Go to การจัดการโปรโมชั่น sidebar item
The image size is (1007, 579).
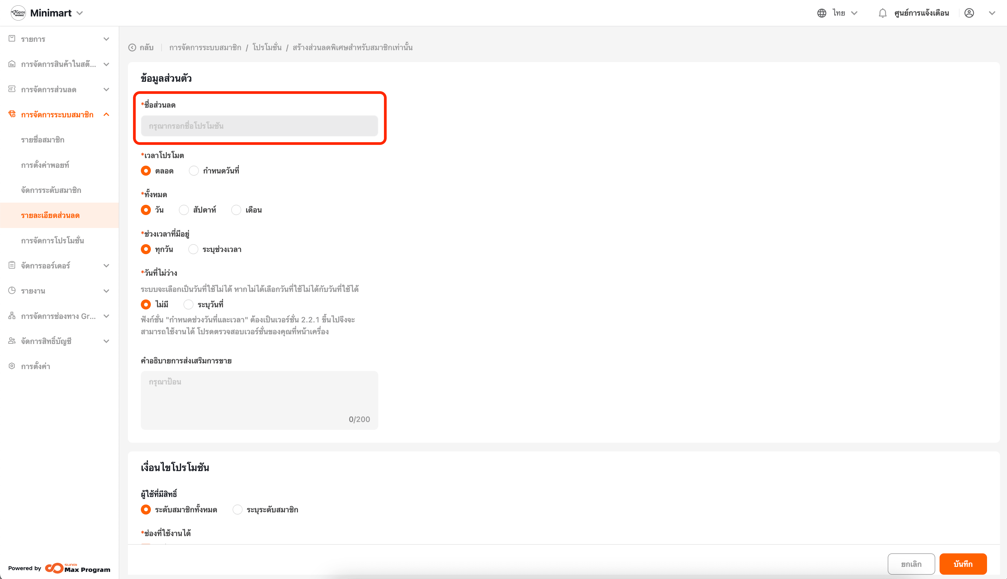[x=53, y=241]
